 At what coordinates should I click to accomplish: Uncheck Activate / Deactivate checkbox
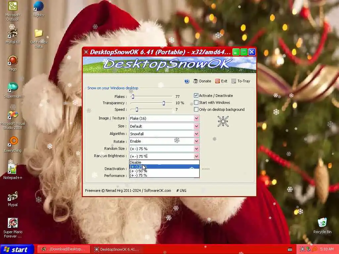(x=196, y=96)
